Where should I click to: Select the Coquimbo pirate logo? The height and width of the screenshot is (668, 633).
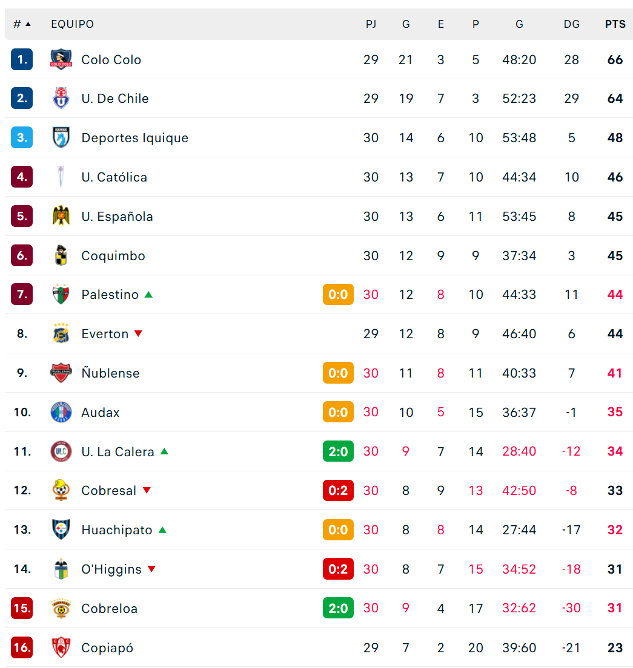tap(61, 255)
